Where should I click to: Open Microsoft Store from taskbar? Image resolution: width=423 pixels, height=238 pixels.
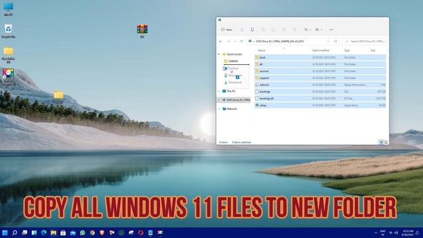point(63,233)
